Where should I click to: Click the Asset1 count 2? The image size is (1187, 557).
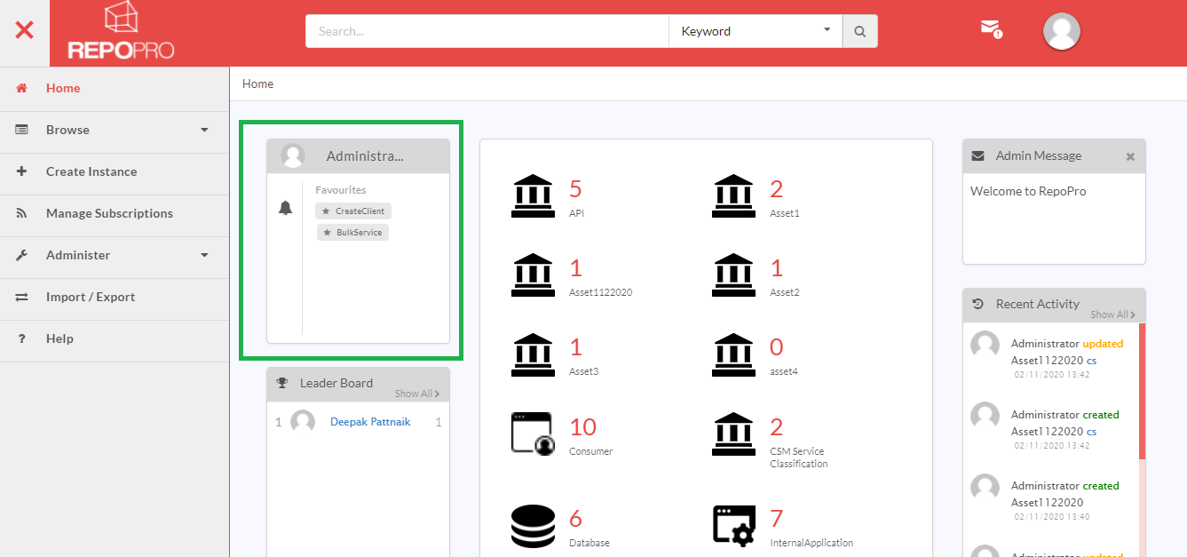click(x=776, y=189)
